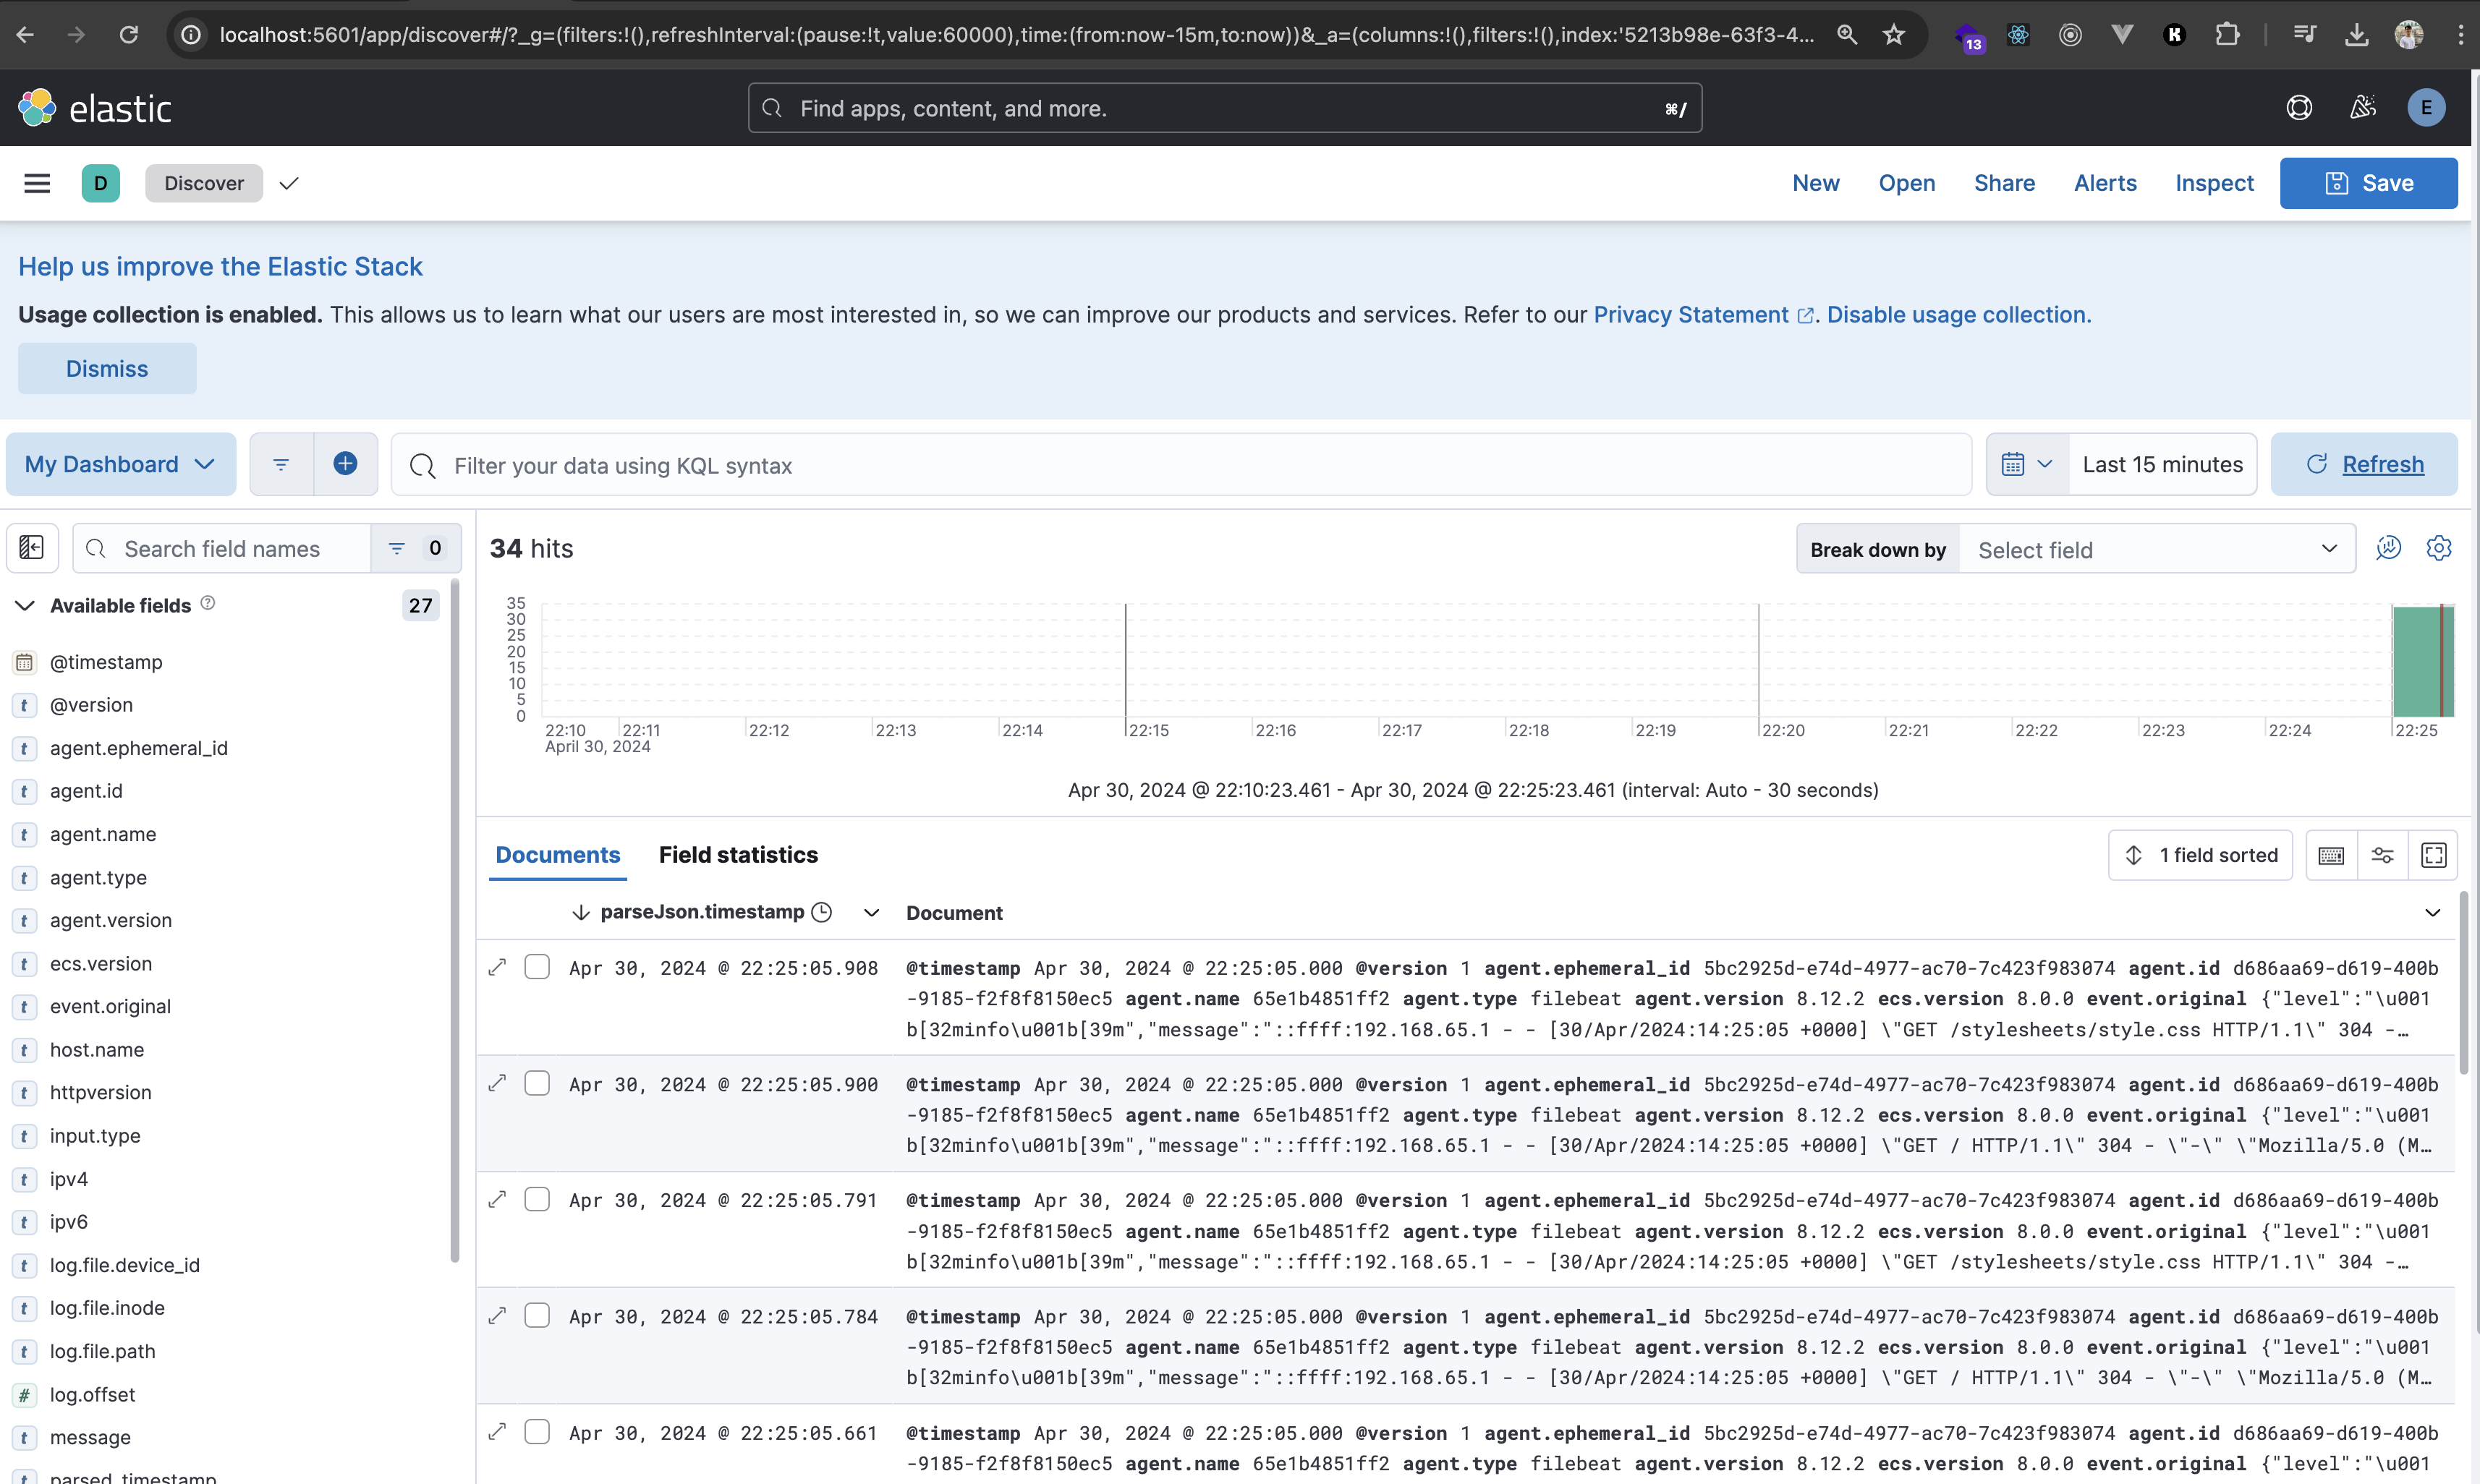Screen dimensions: 2480x1484
Task: Open the My Dashboard dropdown
Action: (119, 463)
